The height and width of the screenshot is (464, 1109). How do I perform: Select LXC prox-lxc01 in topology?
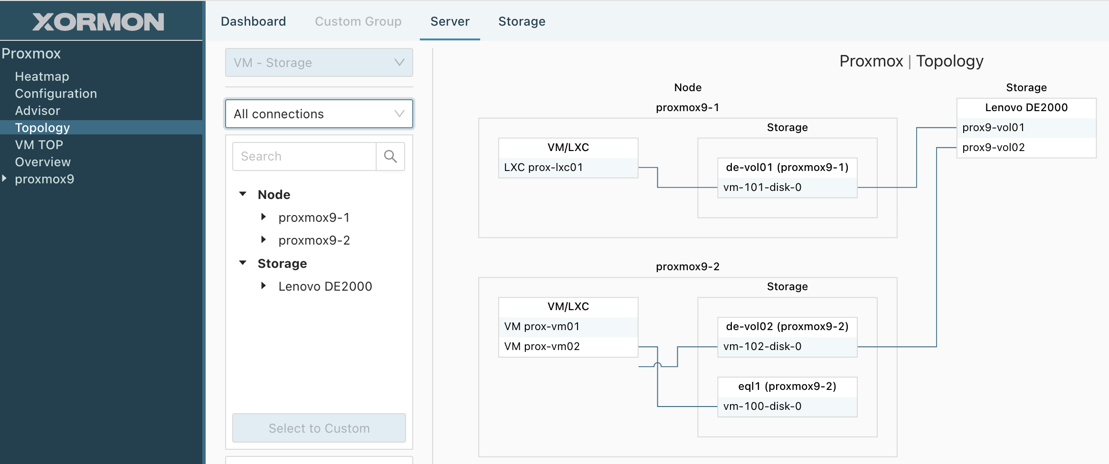pyautogui.click(x=568, y=168)
